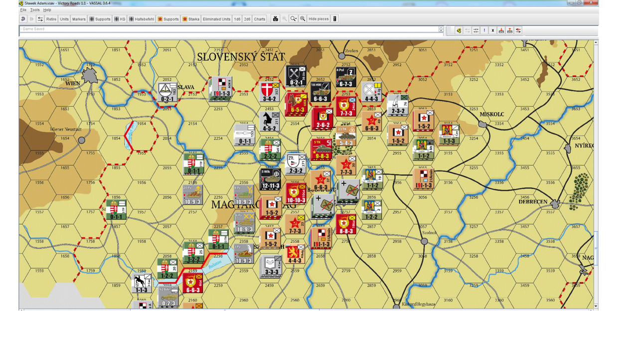The height and width of the screenshot is (345, 638).
Task: Click the undo last move icon
Action: coord(23,19)
